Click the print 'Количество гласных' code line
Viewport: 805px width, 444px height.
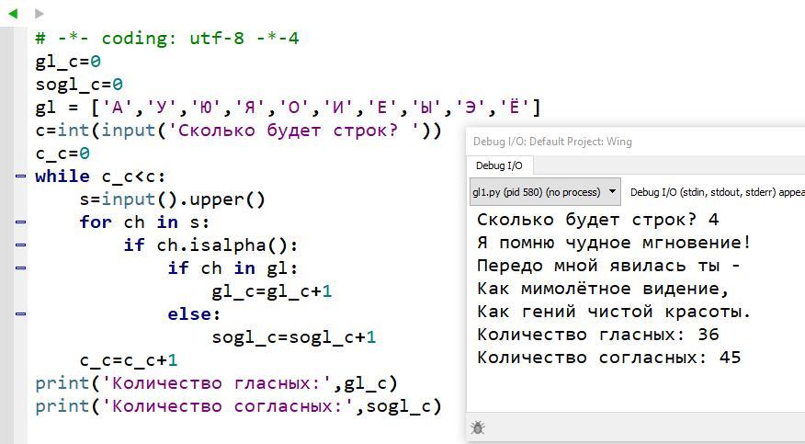click(x=216, y=383)
